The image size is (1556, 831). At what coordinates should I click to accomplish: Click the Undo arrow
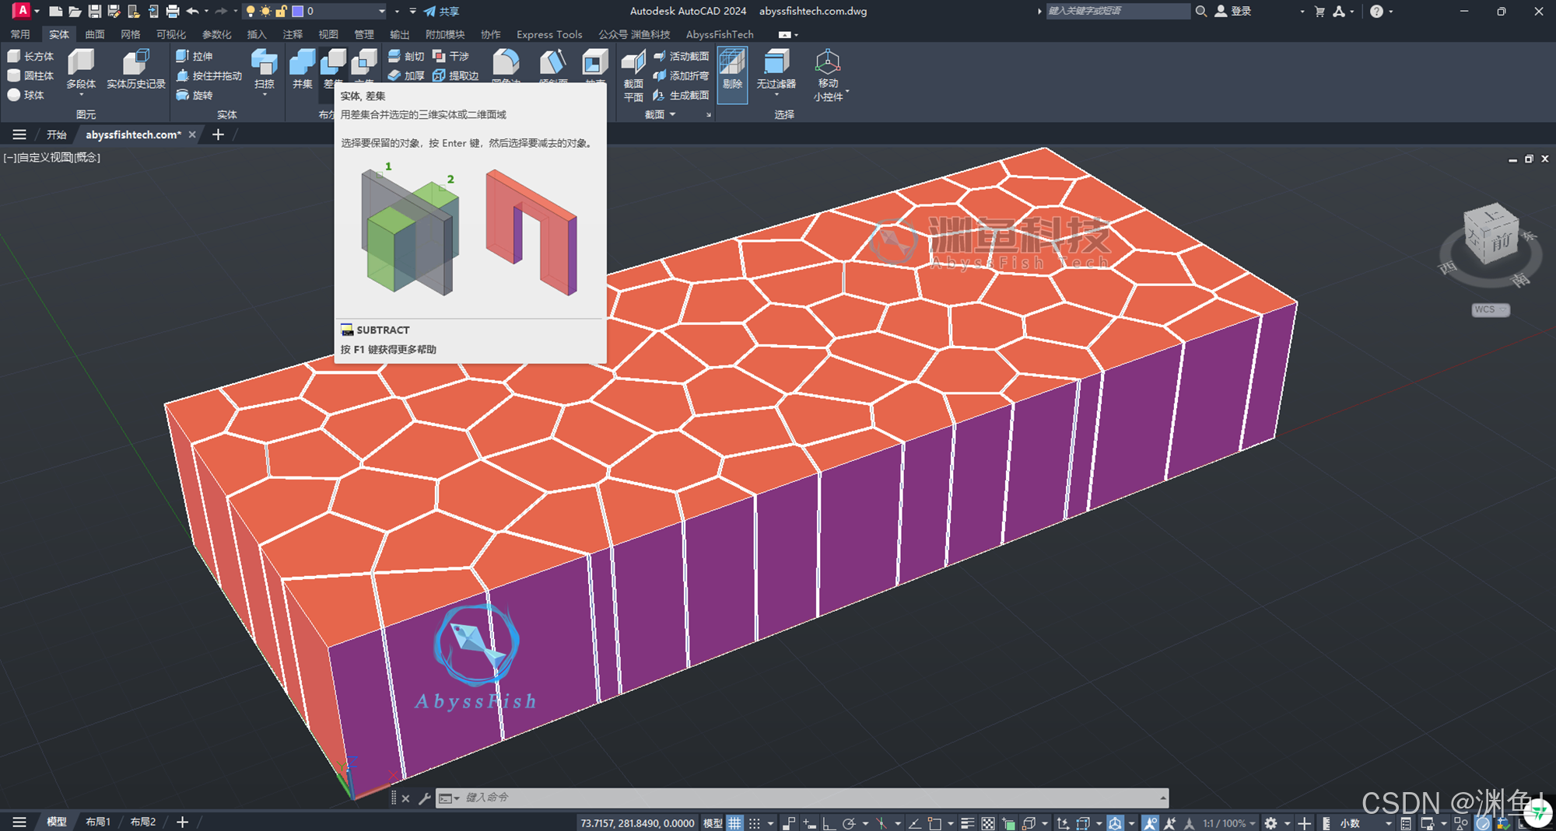tap(192, 11)
